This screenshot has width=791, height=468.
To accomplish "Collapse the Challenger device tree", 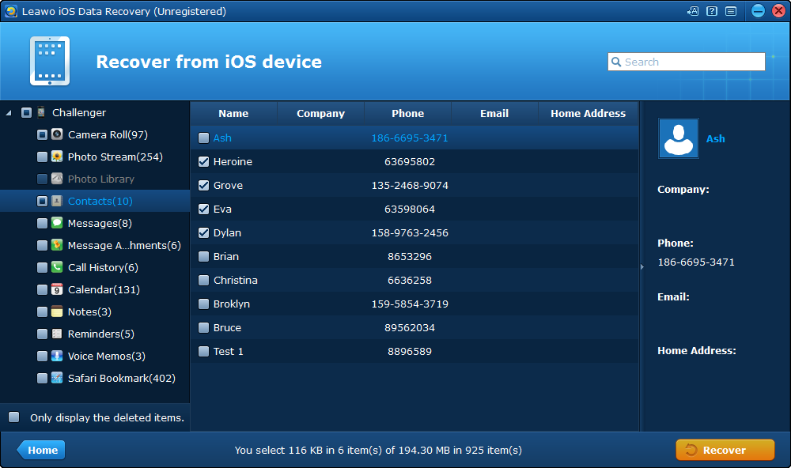I will [9, 113].
